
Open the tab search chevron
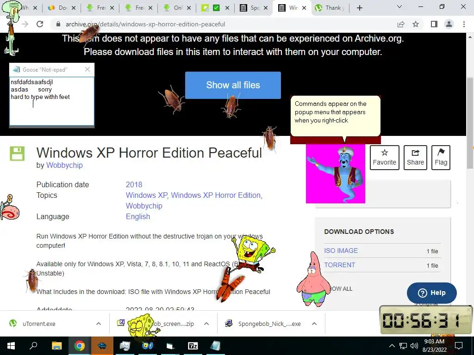click(x=399, y=6)
